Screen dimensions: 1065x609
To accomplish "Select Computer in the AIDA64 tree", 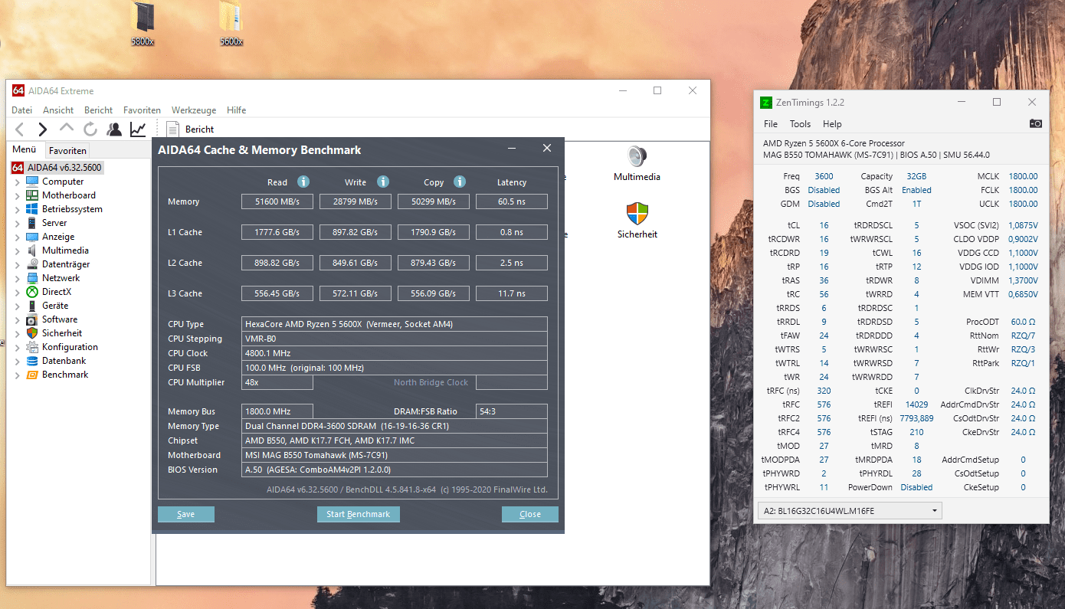I will 63,182.
